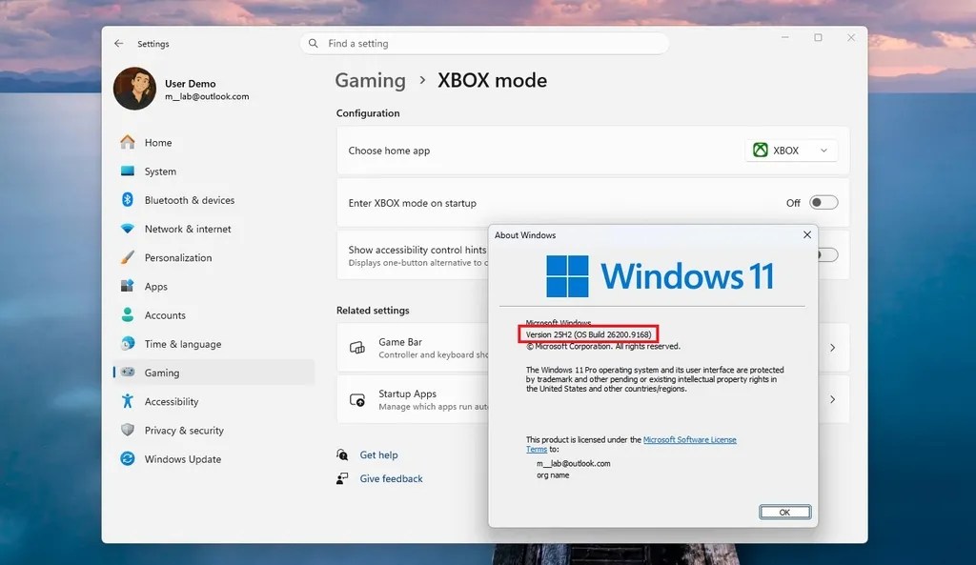Open the Choose home app dropdown
The height and width of the screenshot is (565, 976).
point(790,151)
